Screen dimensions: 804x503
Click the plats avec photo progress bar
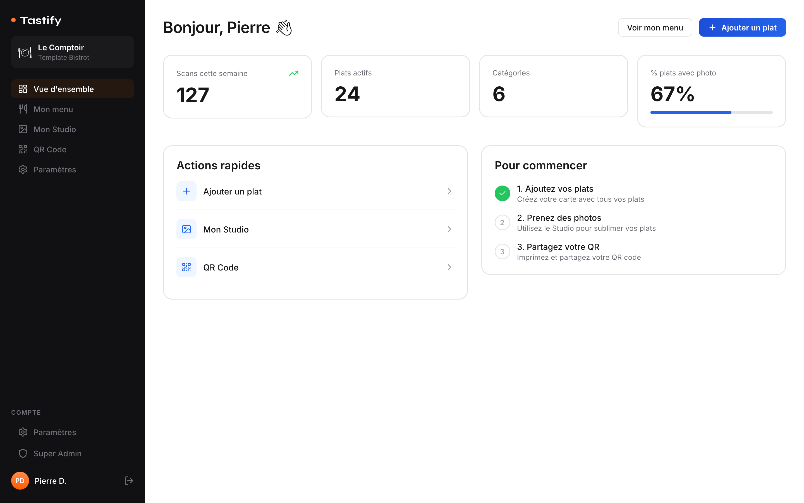pos(711,112)
